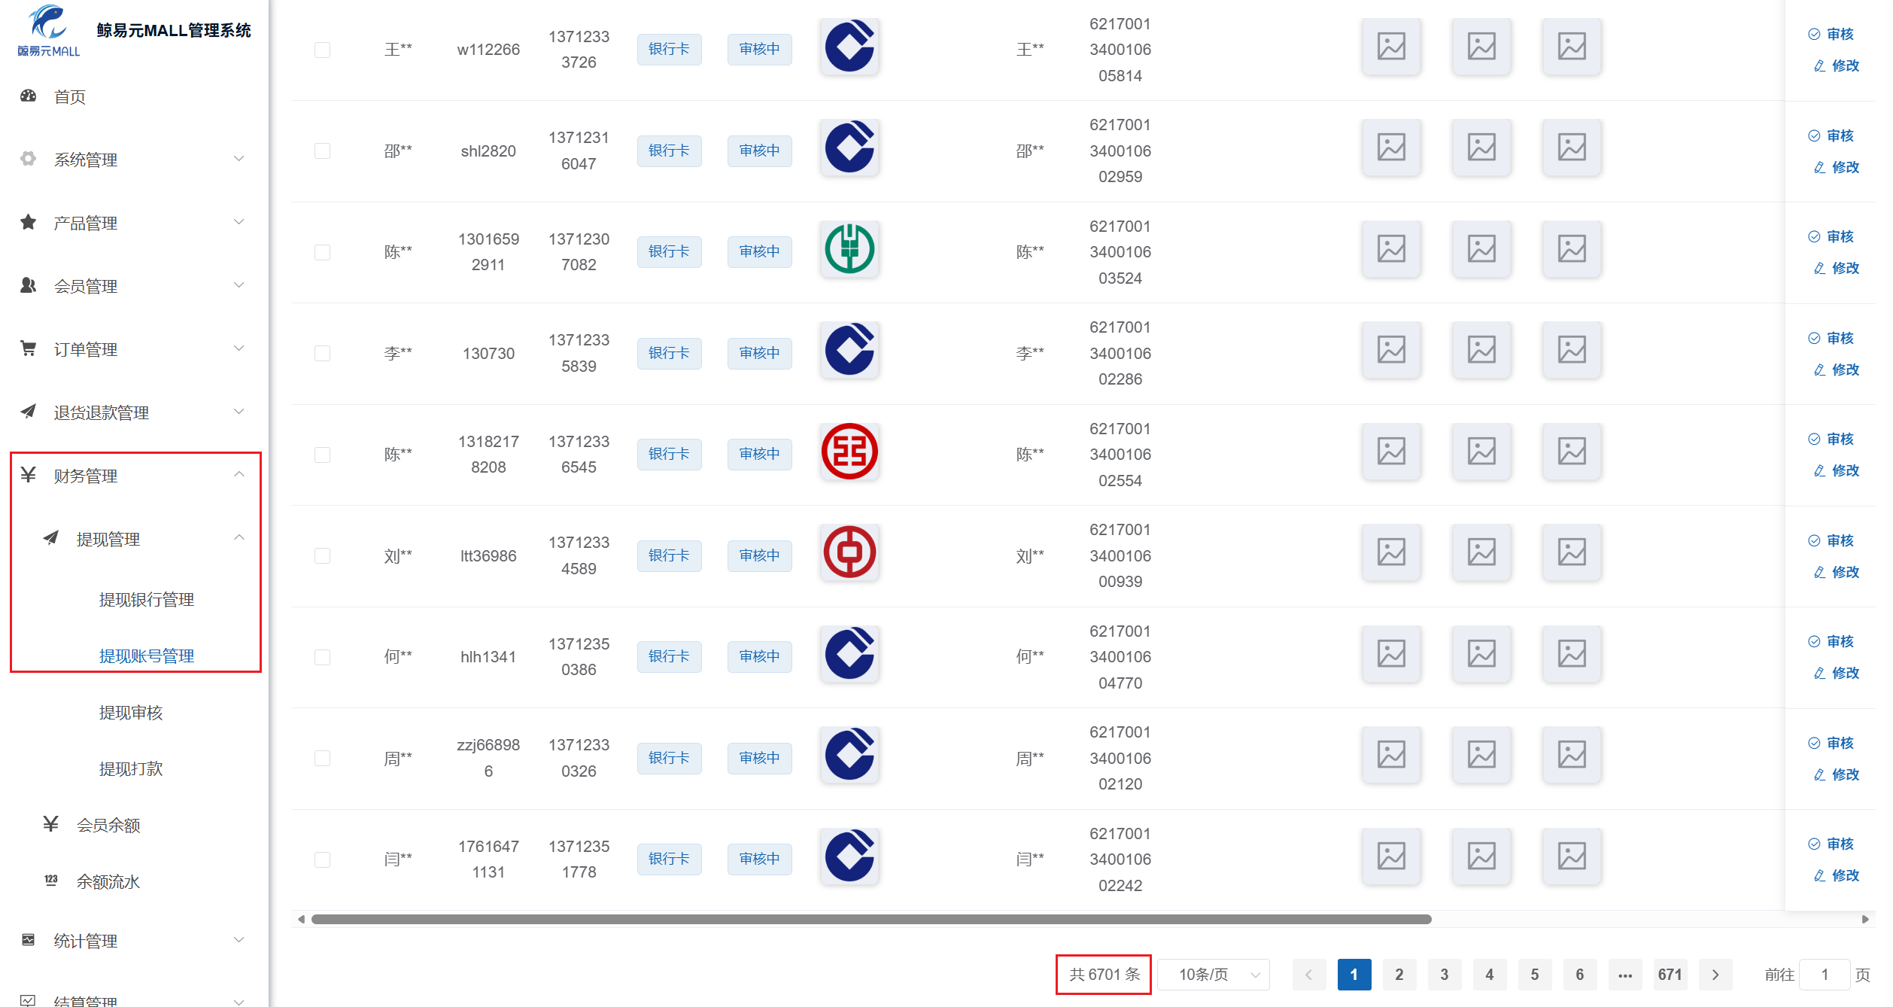Check the checkbox for w112266 row
The width and height of the screenshot is (1893, 1007).
pos(322,50)
